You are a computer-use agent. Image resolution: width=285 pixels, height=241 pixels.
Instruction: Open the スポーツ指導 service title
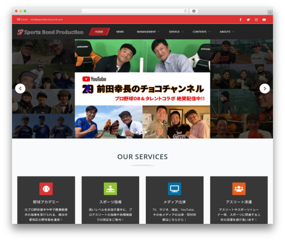pyautogui.click(x=111, y=202)
